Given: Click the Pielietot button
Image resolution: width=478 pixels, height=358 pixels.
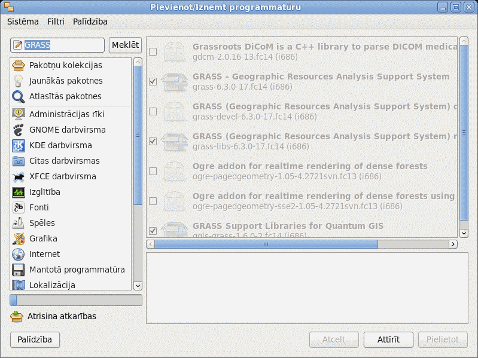Looking at the screenshot, I should (443, 339).
